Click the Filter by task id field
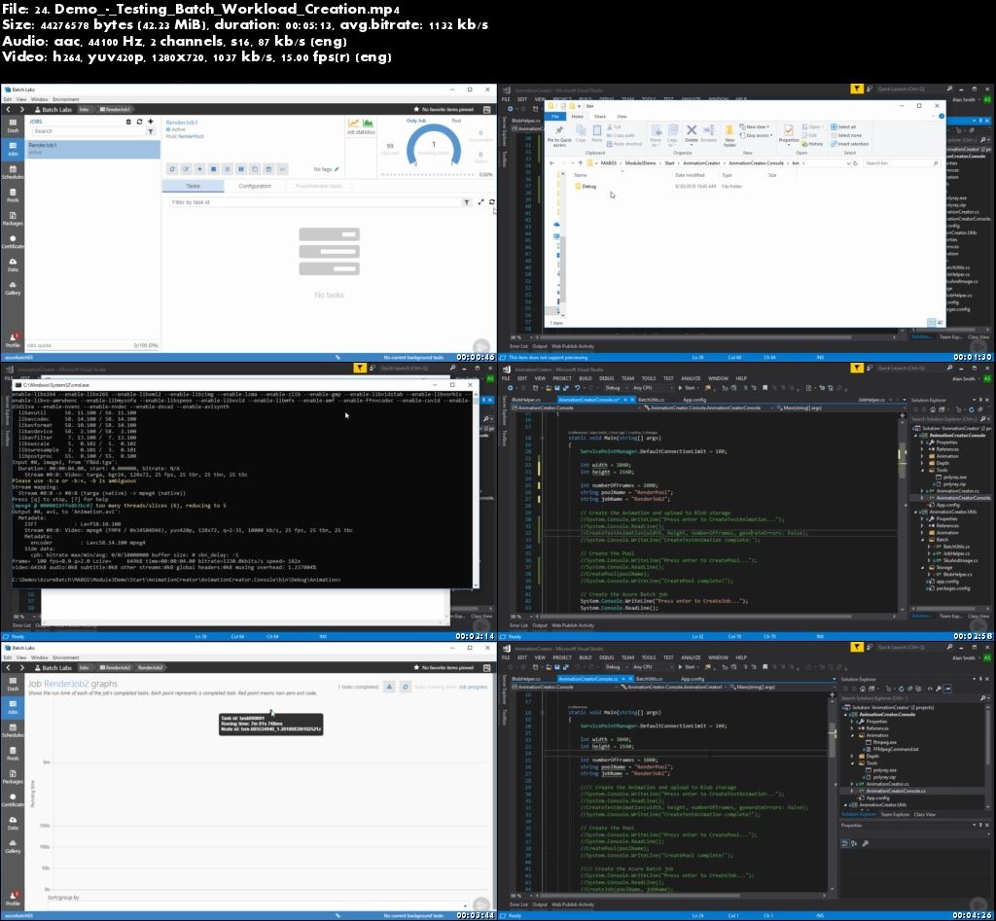The image size is (996, 921). click(x=318, y=202)
